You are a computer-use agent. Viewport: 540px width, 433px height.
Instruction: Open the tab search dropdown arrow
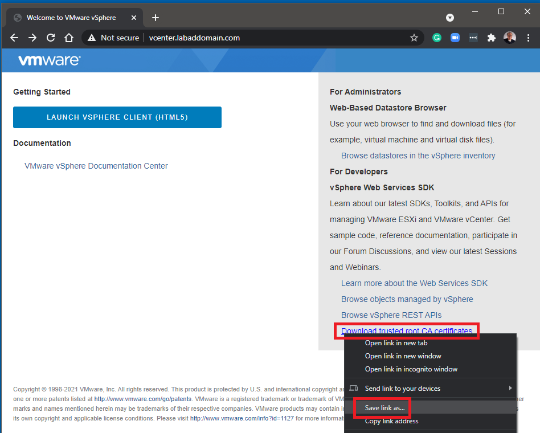click(x=450, y=18)
